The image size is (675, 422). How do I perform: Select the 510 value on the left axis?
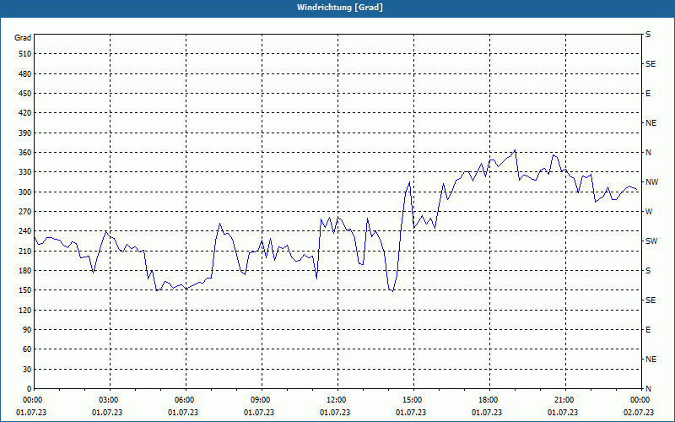25,54
